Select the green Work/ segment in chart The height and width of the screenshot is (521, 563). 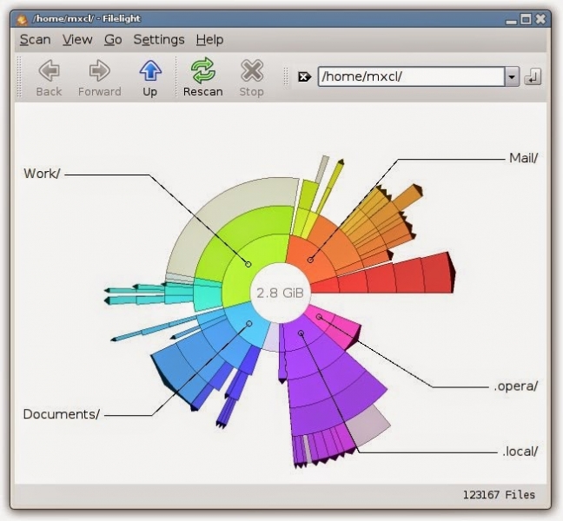(x=248, y=263)
